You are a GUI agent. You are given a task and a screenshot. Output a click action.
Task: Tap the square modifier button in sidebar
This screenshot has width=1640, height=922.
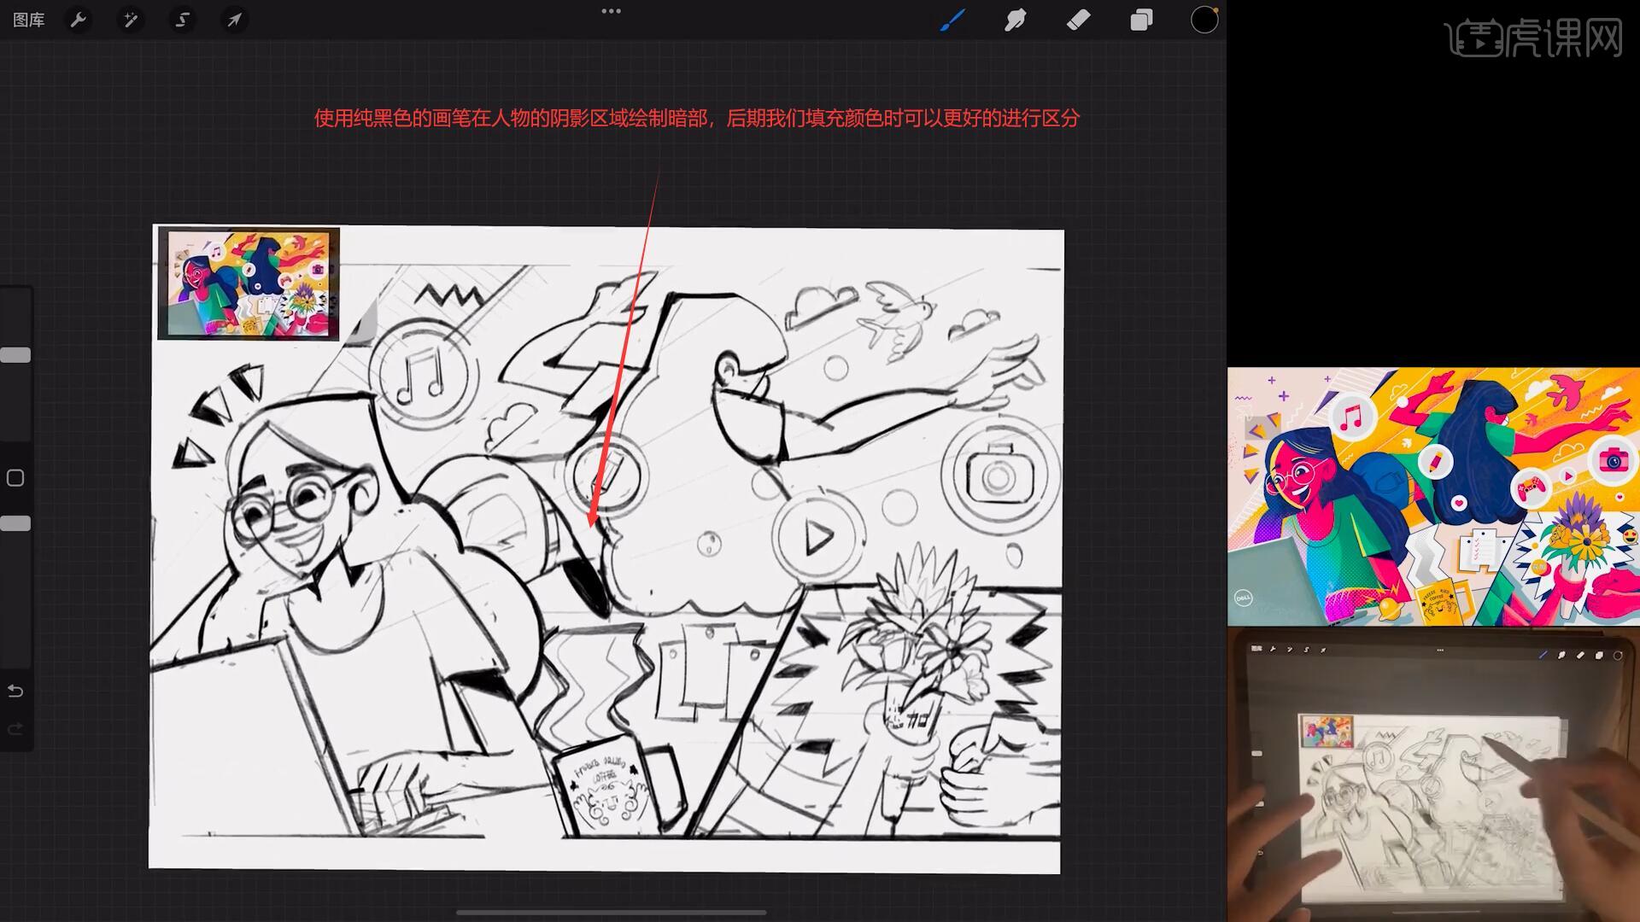point(15,478)
